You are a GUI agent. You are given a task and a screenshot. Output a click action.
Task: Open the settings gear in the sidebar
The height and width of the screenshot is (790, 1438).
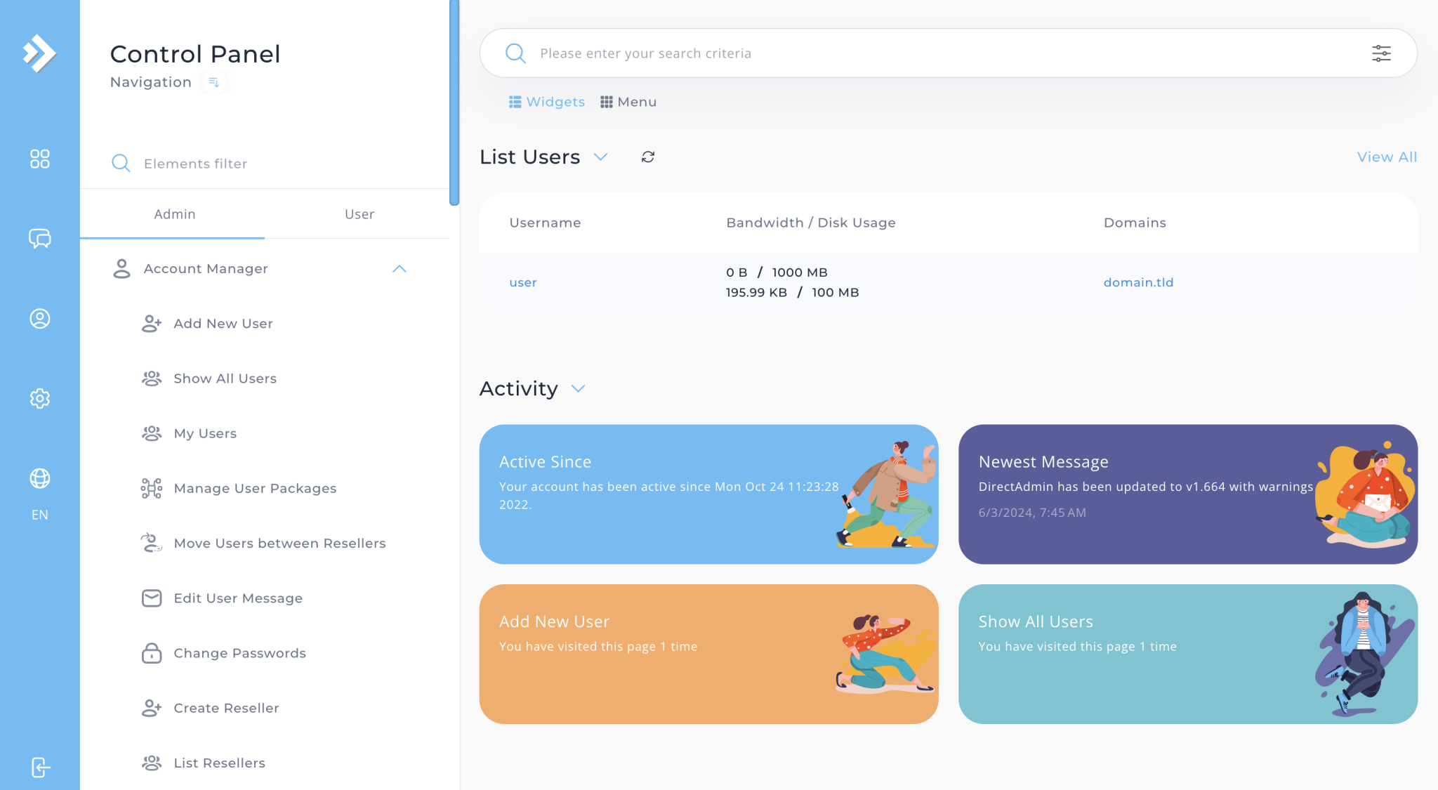pyautogui.click(x=40, y=398)
